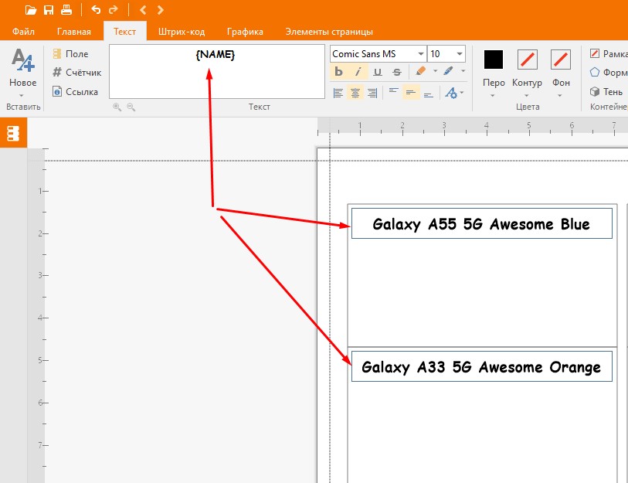628x483 pixels.
Task: Click the Тень button
Action: (606, 91)
